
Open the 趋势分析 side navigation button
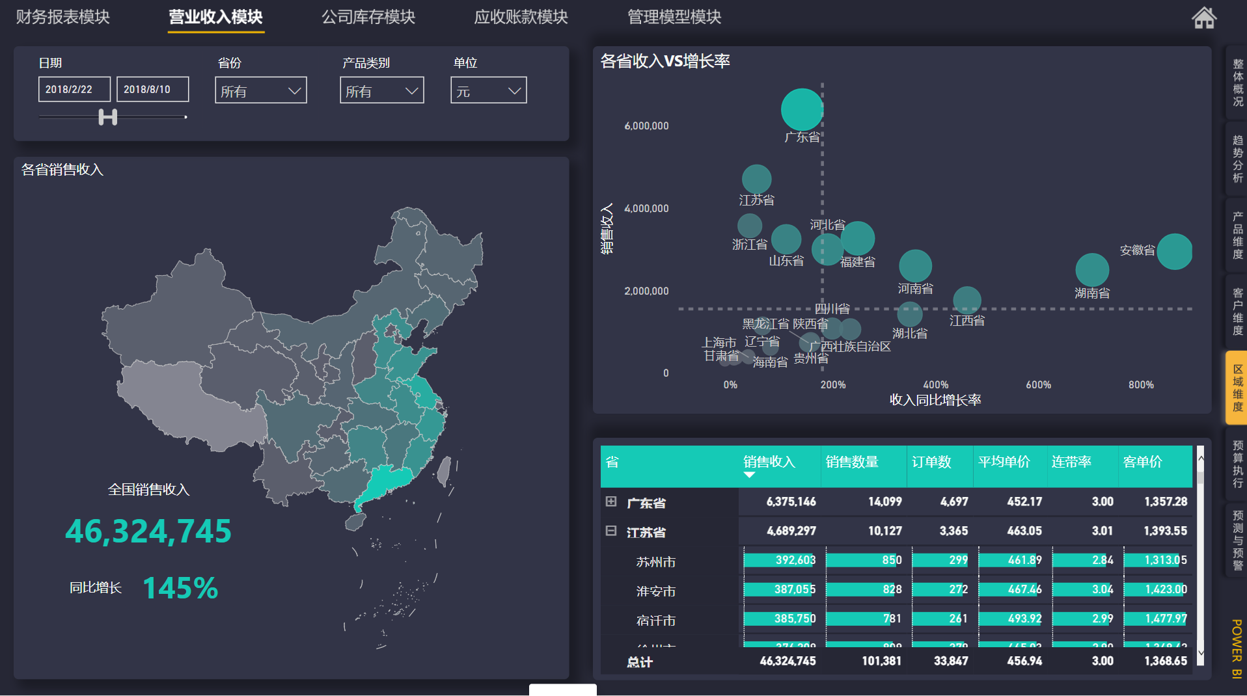pos(1237,159)
